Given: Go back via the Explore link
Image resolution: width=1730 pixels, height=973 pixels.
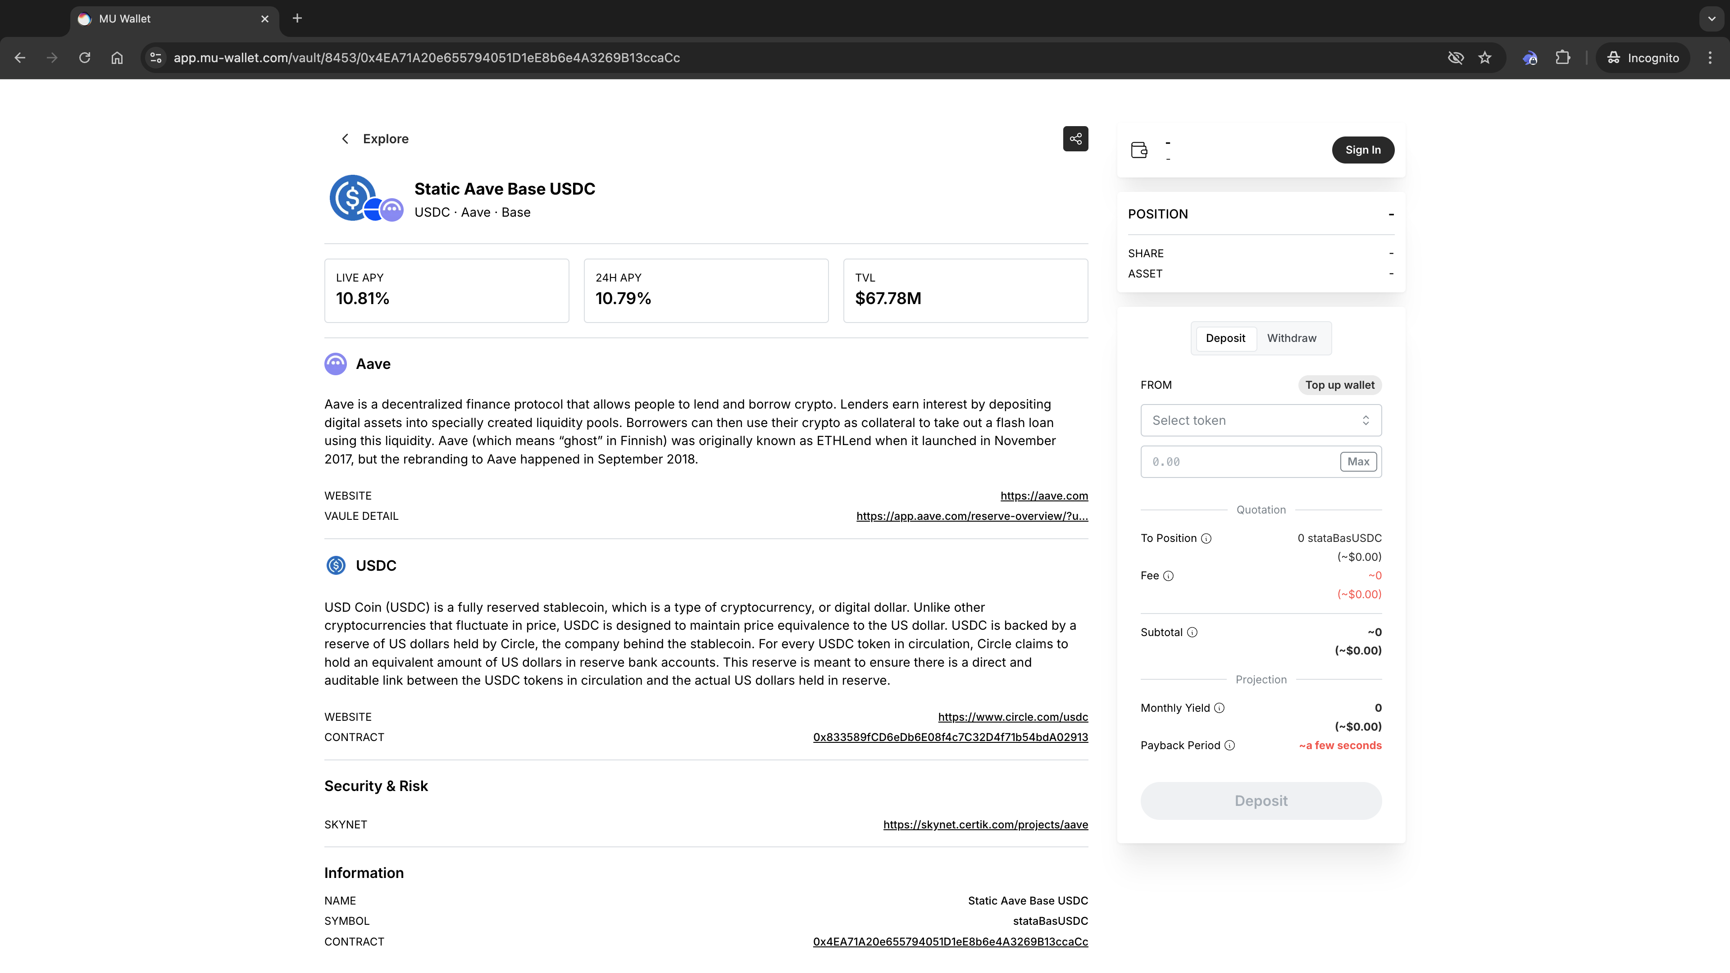Looking at the screenshot, I should [x=386, y=139].
